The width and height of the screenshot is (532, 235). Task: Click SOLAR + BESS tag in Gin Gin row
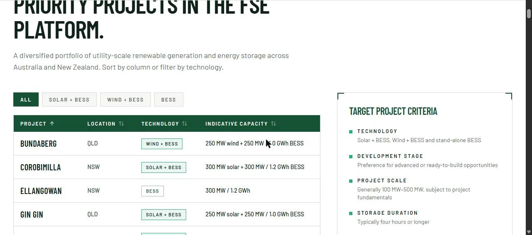[164, 215]
